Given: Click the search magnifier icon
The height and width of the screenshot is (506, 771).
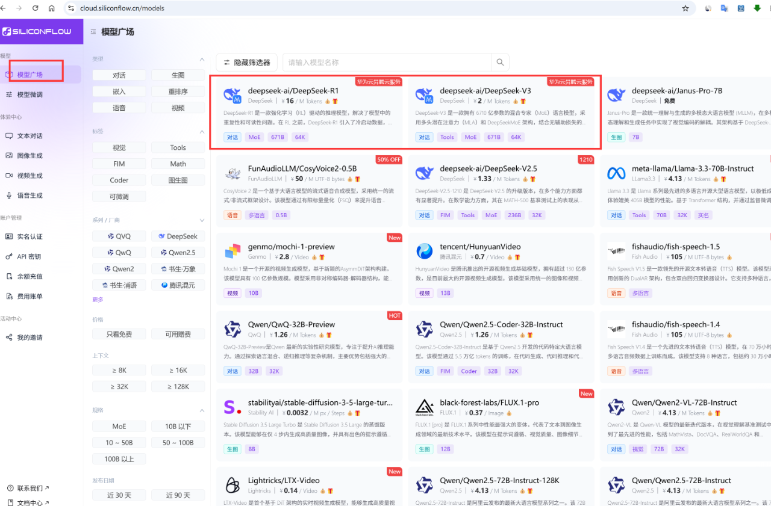Looking at the screenshot, I should tap(500, 62).
